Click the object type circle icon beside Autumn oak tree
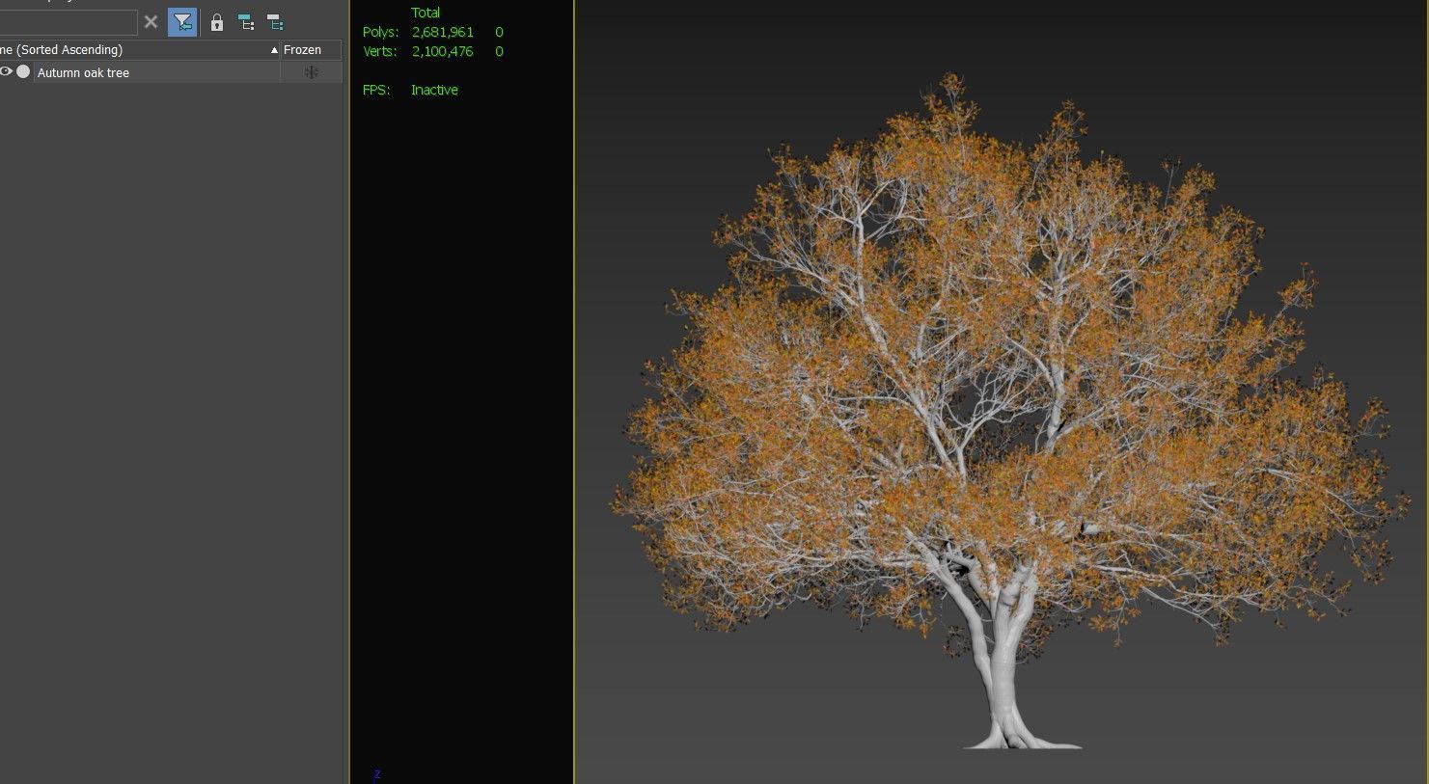This screenshot has width=1429, height=784. point(23,71)
